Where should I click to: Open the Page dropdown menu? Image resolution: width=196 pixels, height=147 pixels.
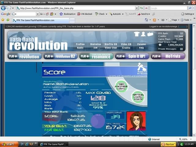[x=175, y=20]
